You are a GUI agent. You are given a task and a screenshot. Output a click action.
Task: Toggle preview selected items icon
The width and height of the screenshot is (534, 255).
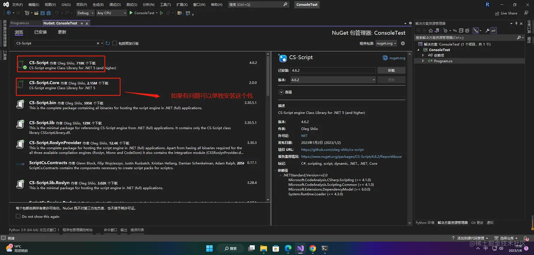pos(494,31)
